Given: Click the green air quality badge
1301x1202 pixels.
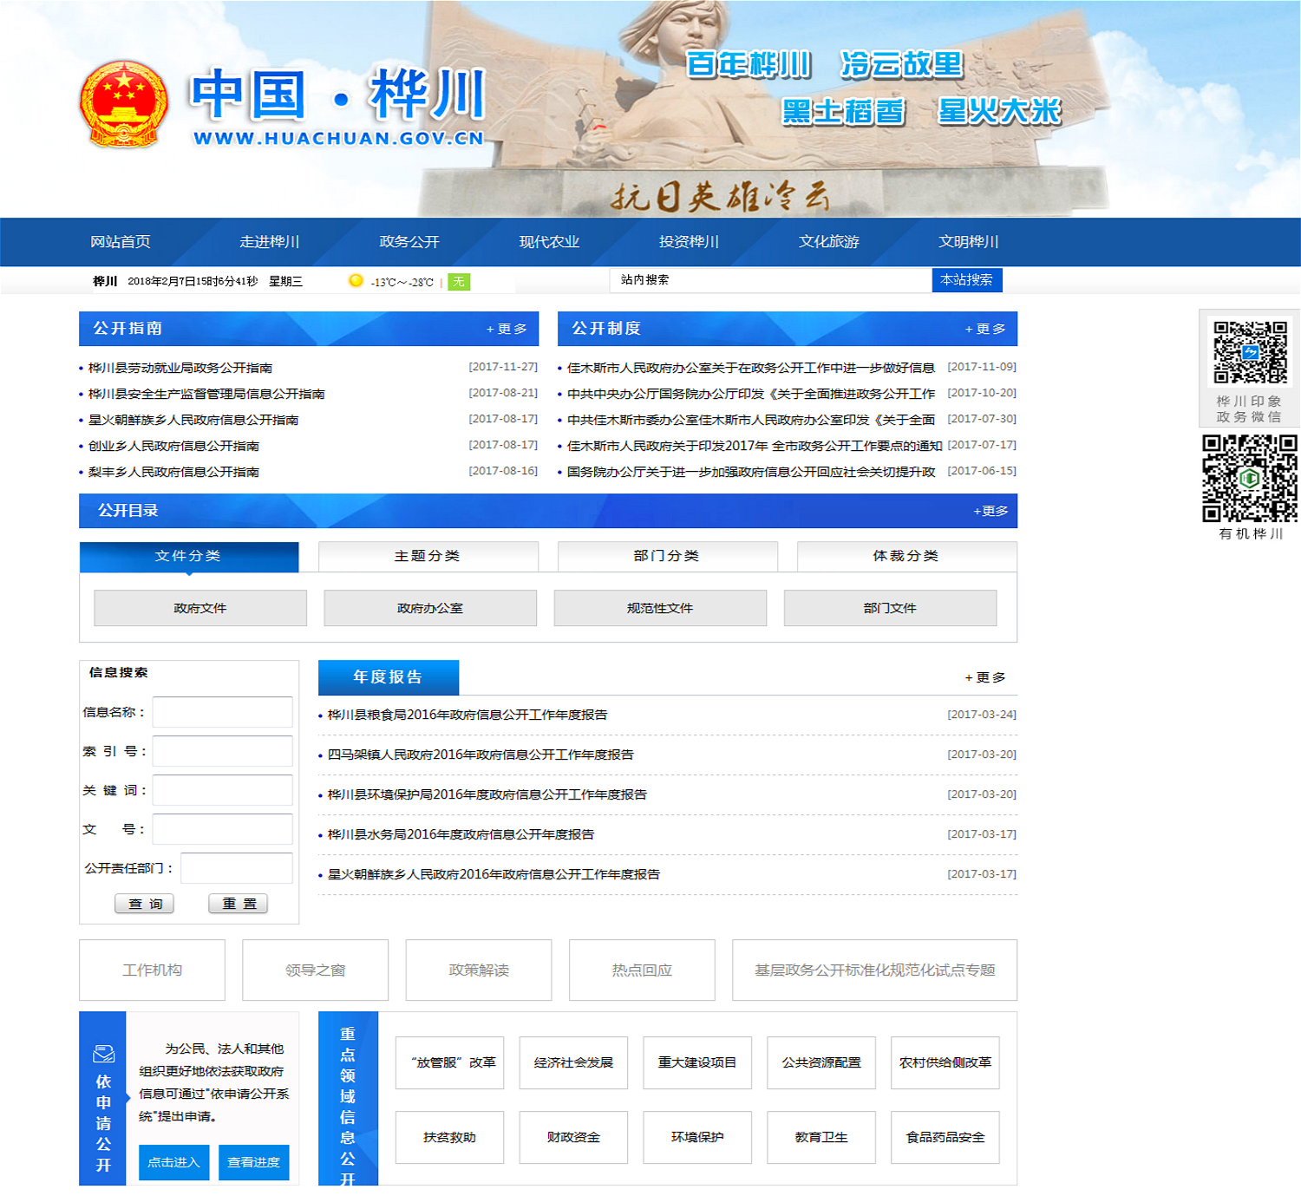Looking at the screenshot, I should pos(458,281).
